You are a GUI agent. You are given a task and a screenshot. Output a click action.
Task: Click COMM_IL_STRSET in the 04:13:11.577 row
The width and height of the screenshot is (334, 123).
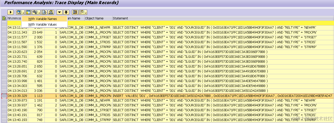pyautogui.click(x=98, y=37)
